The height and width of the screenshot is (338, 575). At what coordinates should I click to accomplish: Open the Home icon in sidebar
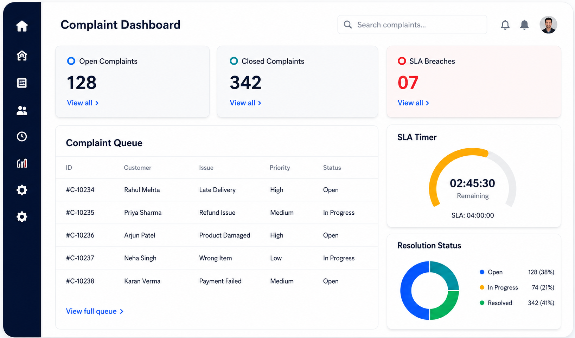[22, 26]
